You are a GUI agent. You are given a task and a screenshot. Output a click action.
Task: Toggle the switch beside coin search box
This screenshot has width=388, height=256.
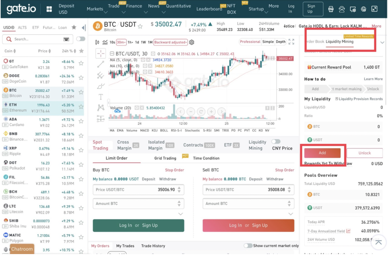pyautogui.click(x=81, y=39)
